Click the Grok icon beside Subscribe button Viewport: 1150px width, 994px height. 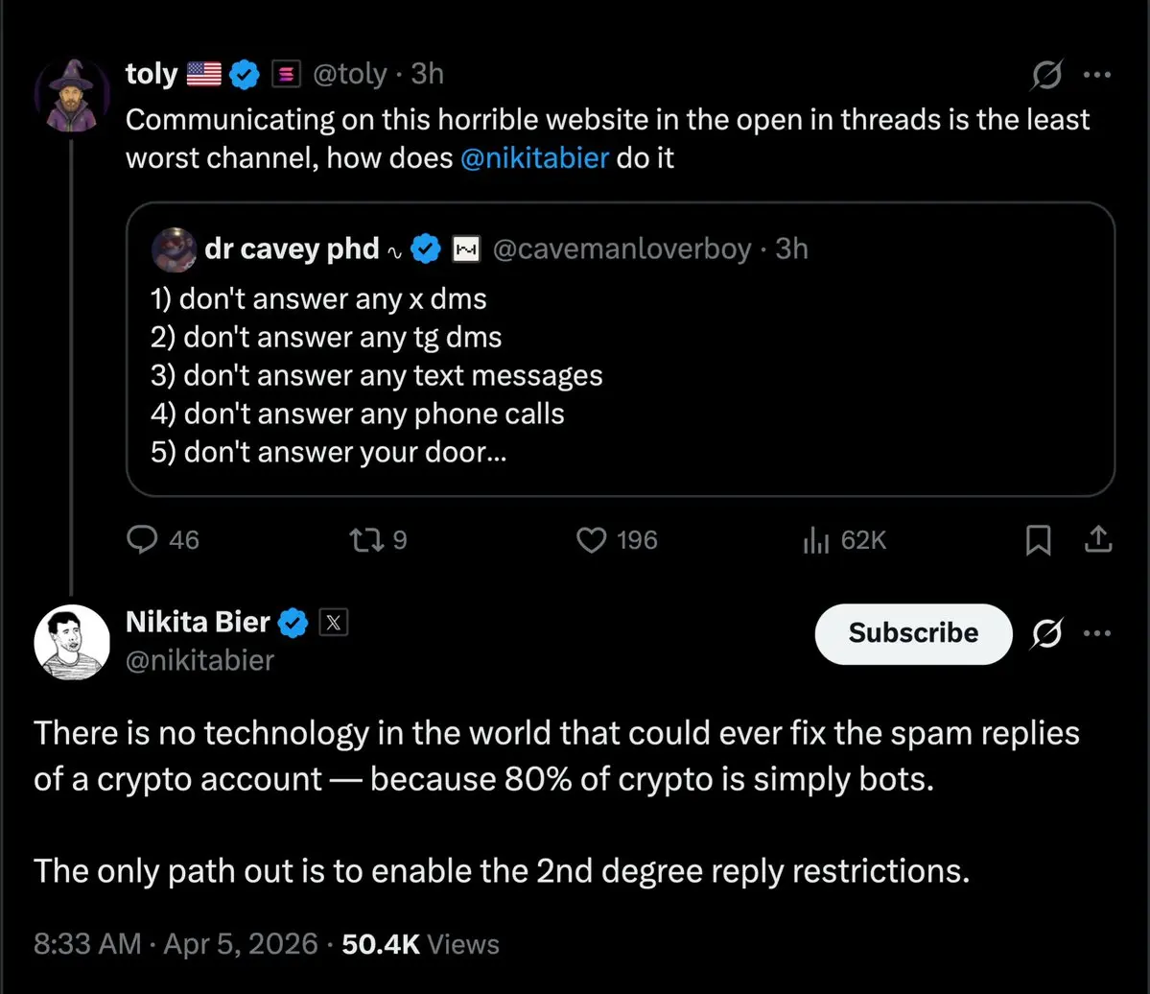click(1046, 633)
